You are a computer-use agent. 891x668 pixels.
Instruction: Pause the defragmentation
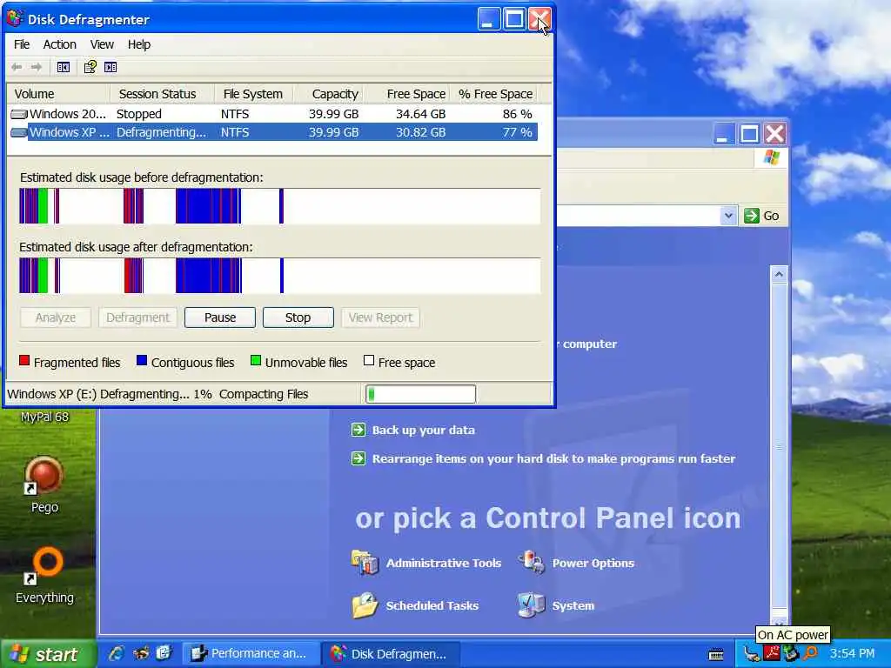point(220,317)
